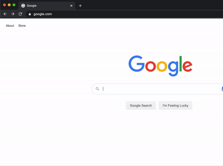Reload the page with the refresh icon
Screen dimensions: 223x166
20,14
